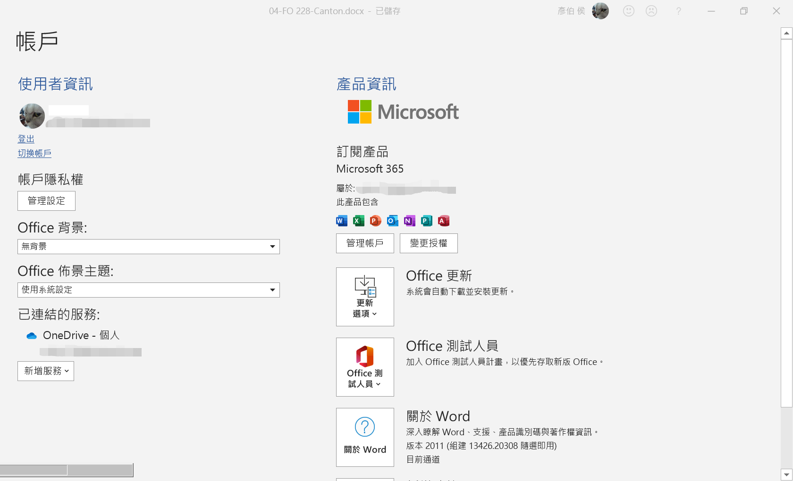Click the frowning face feedback icon
The image size is (793, 481).
[x=651, y=11]
